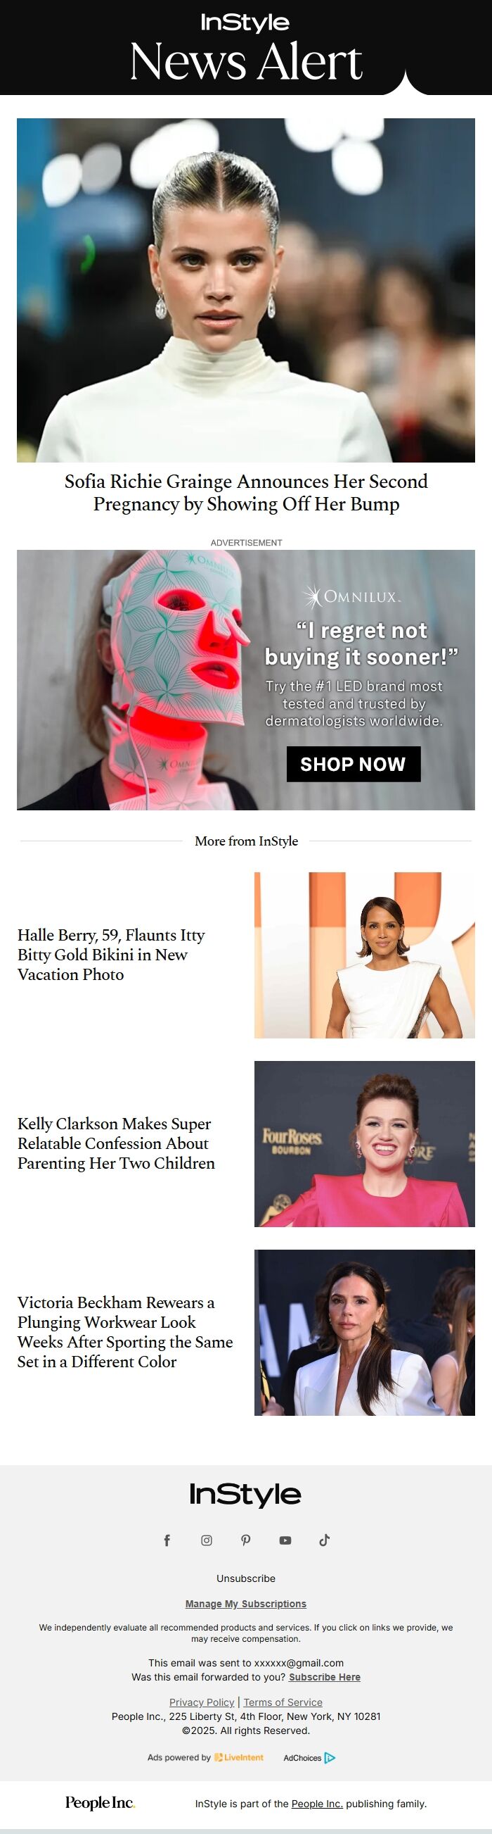Open the Facebook icon in footer

[x=167, y=1540]
